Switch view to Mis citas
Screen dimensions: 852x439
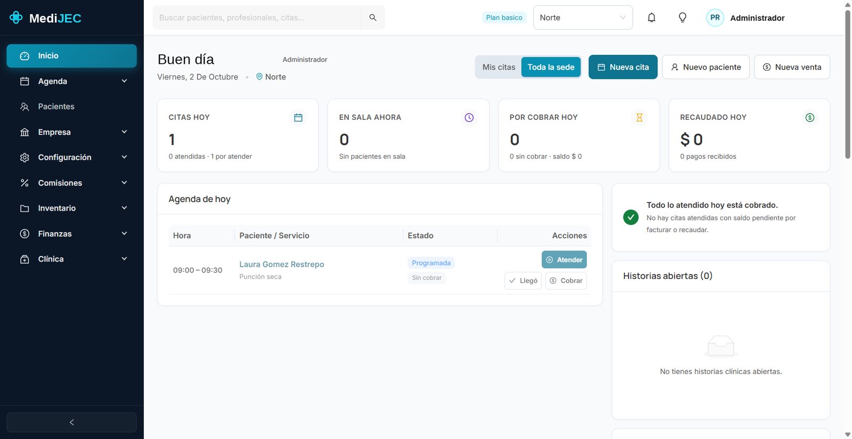pyautogui.click(x=499, y=67)
